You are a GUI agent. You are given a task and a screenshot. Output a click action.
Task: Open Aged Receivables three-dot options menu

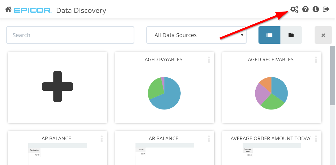point(316,60)
